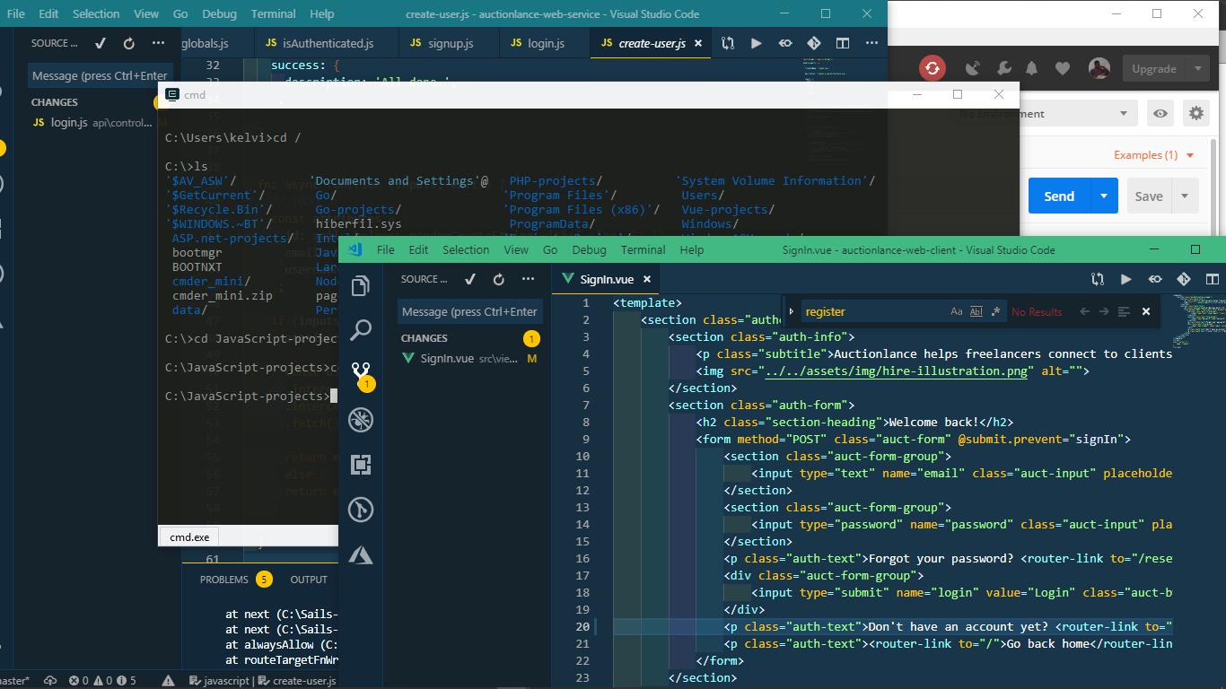Expand Examples (1) dropdown in Postman

[x=1154, y=155]
